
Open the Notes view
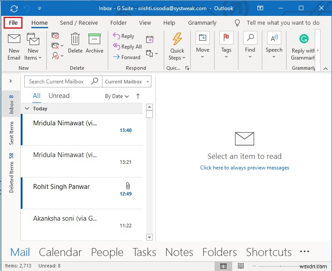point(179,252)
